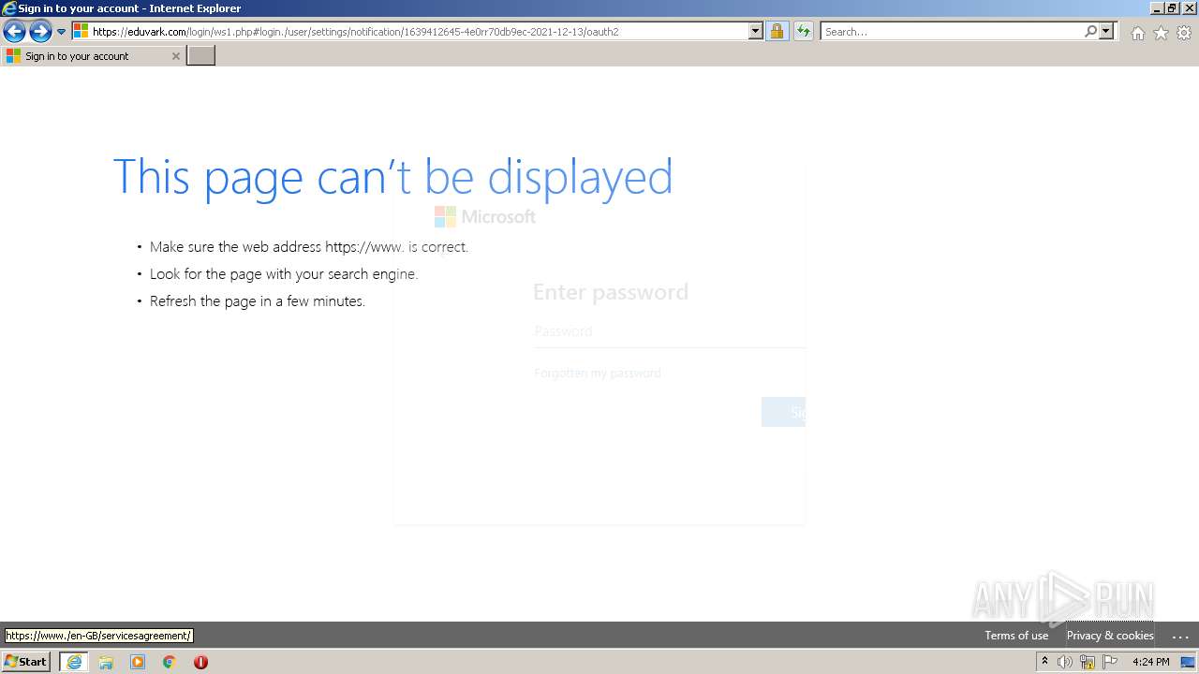Select the 'Sign in to your account' tab

(92, 56)
